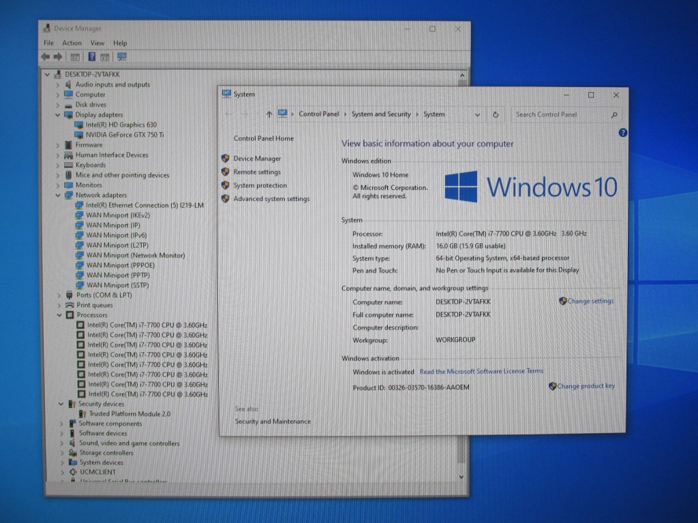Click inside the Search Control Panel field
Screen dimensions: 698x523
tap(559, 114)
